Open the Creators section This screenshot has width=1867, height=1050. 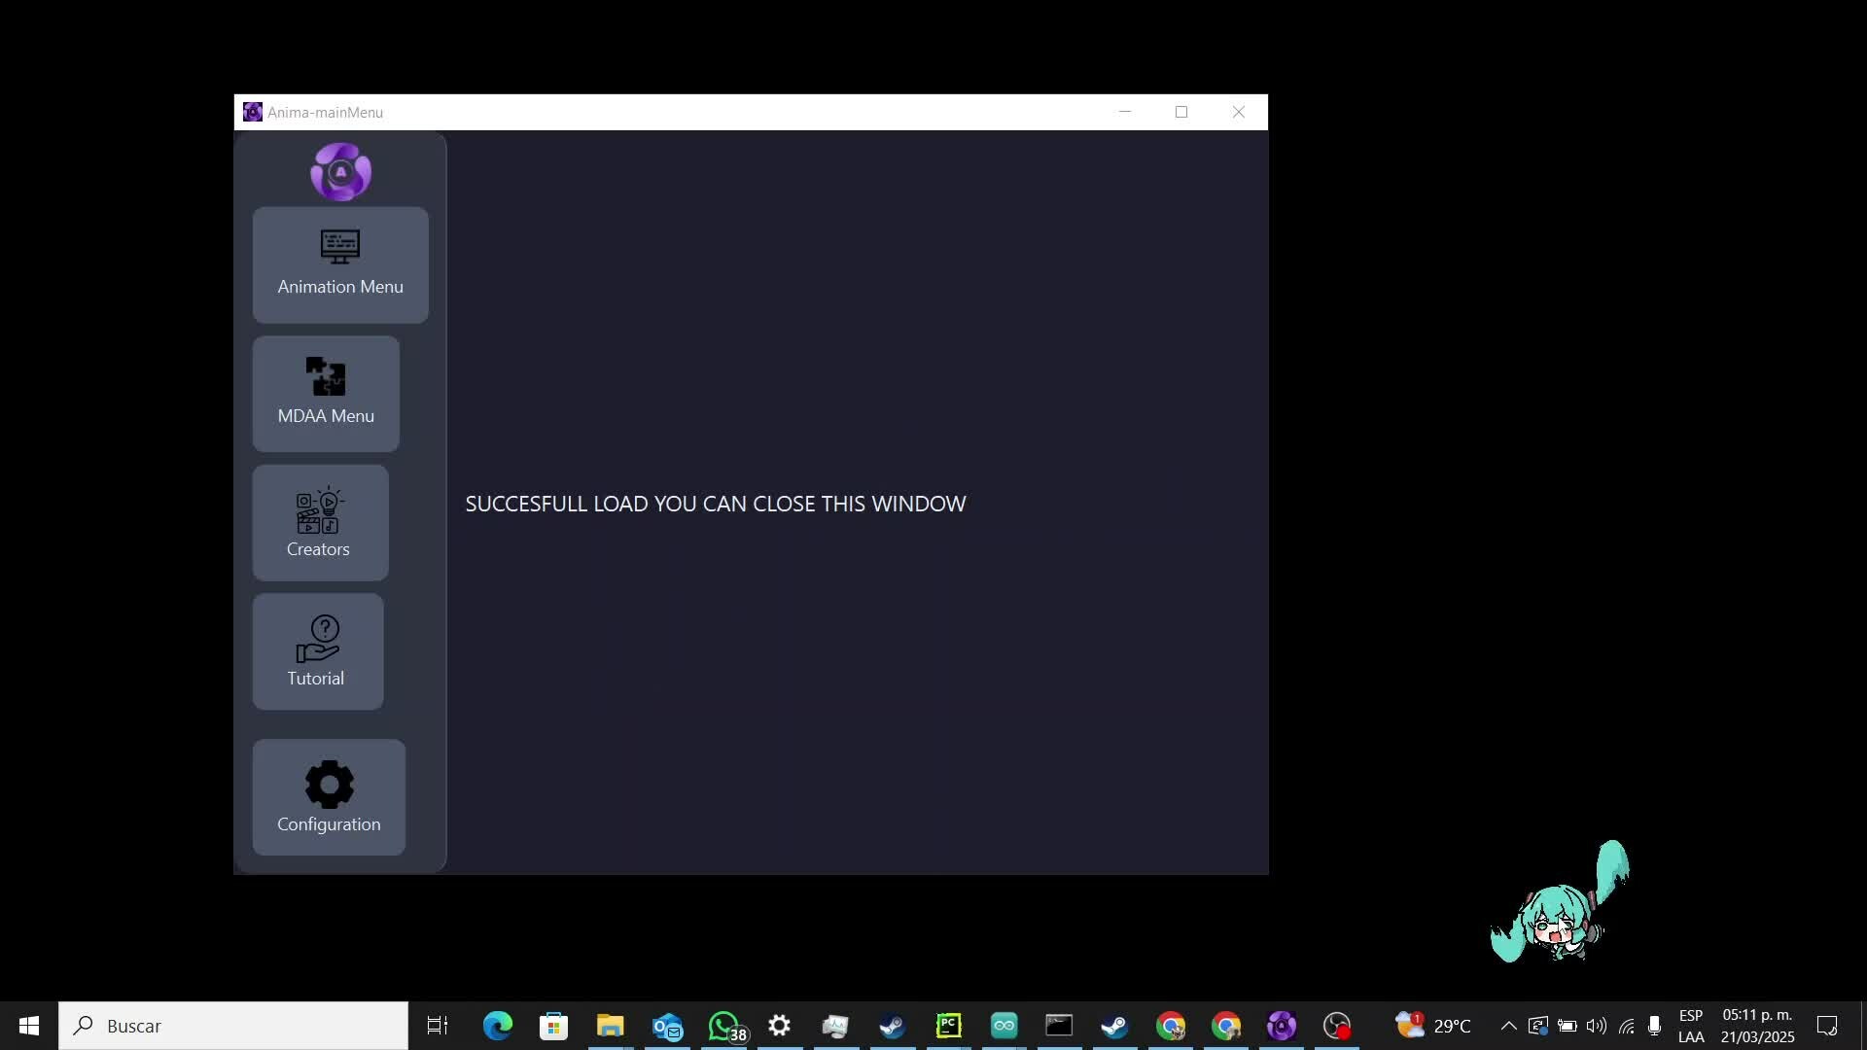[320, 523]
